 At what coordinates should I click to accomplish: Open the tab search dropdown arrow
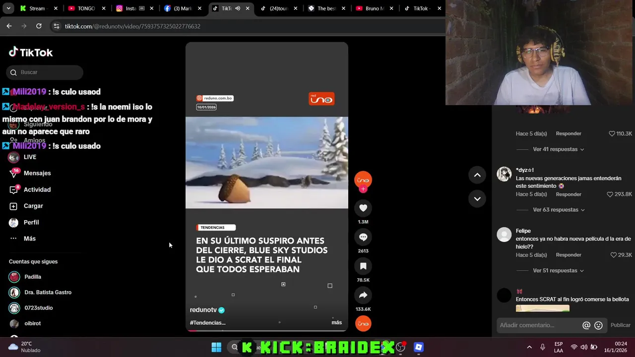click(8, 8)
